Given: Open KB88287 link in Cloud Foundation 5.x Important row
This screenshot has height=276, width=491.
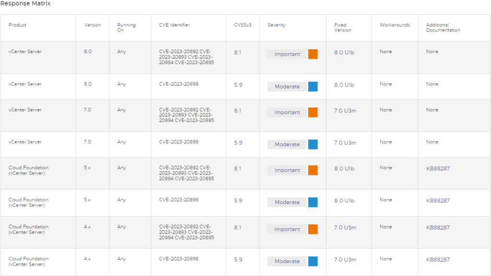Looking at the screenshot, I should pos(438,168).
